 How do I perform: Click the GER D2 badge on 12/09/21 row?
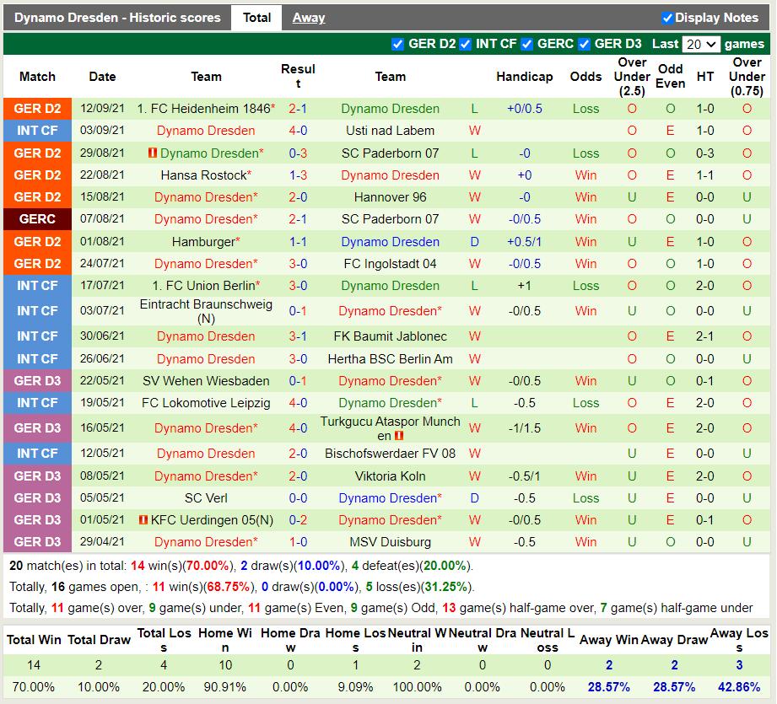[37, 109]
